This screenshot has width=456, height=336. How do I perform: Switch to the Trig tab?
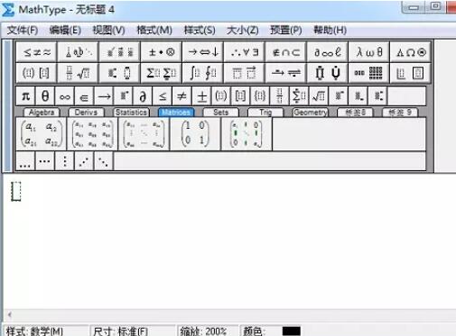[265, 113]
